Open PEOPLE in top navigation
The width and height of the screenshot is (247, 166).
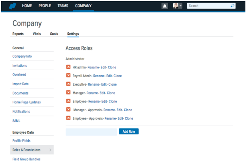tap(45, 6)
